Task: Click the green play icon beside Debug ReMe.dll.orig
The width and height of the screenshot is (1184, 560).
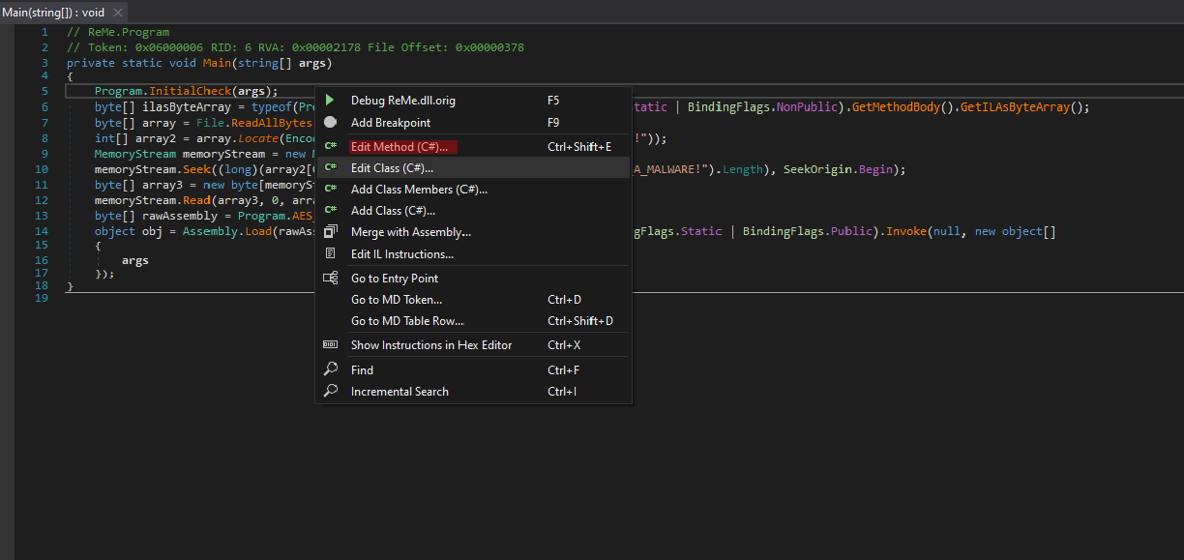Action: pos(331,101)
